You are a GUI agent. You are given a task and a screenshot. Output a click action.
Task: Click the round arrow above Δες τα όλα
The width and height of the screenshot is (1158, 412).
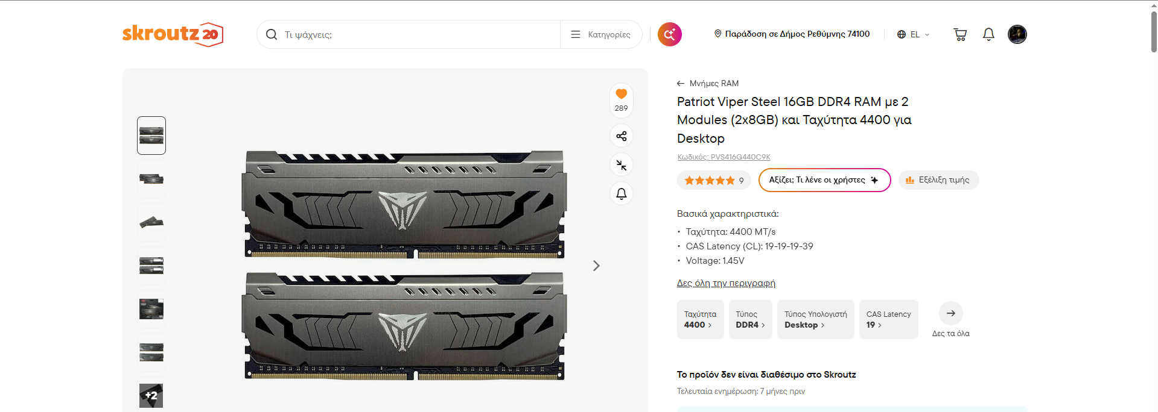pos(951,313)
